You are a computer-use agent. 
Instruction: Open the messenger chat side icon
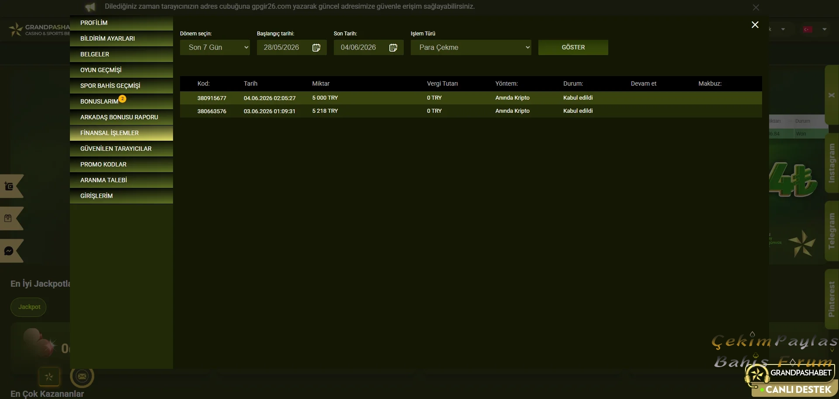coord(9,251)
